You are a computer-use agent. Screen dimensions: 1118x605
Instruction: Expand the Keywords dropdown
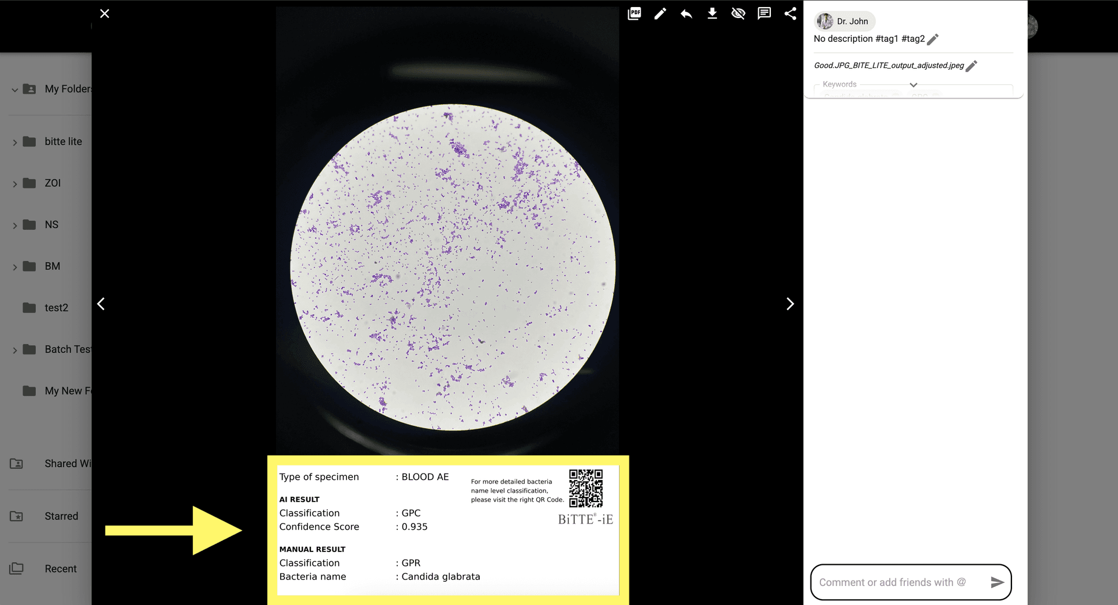click(913, 85)
